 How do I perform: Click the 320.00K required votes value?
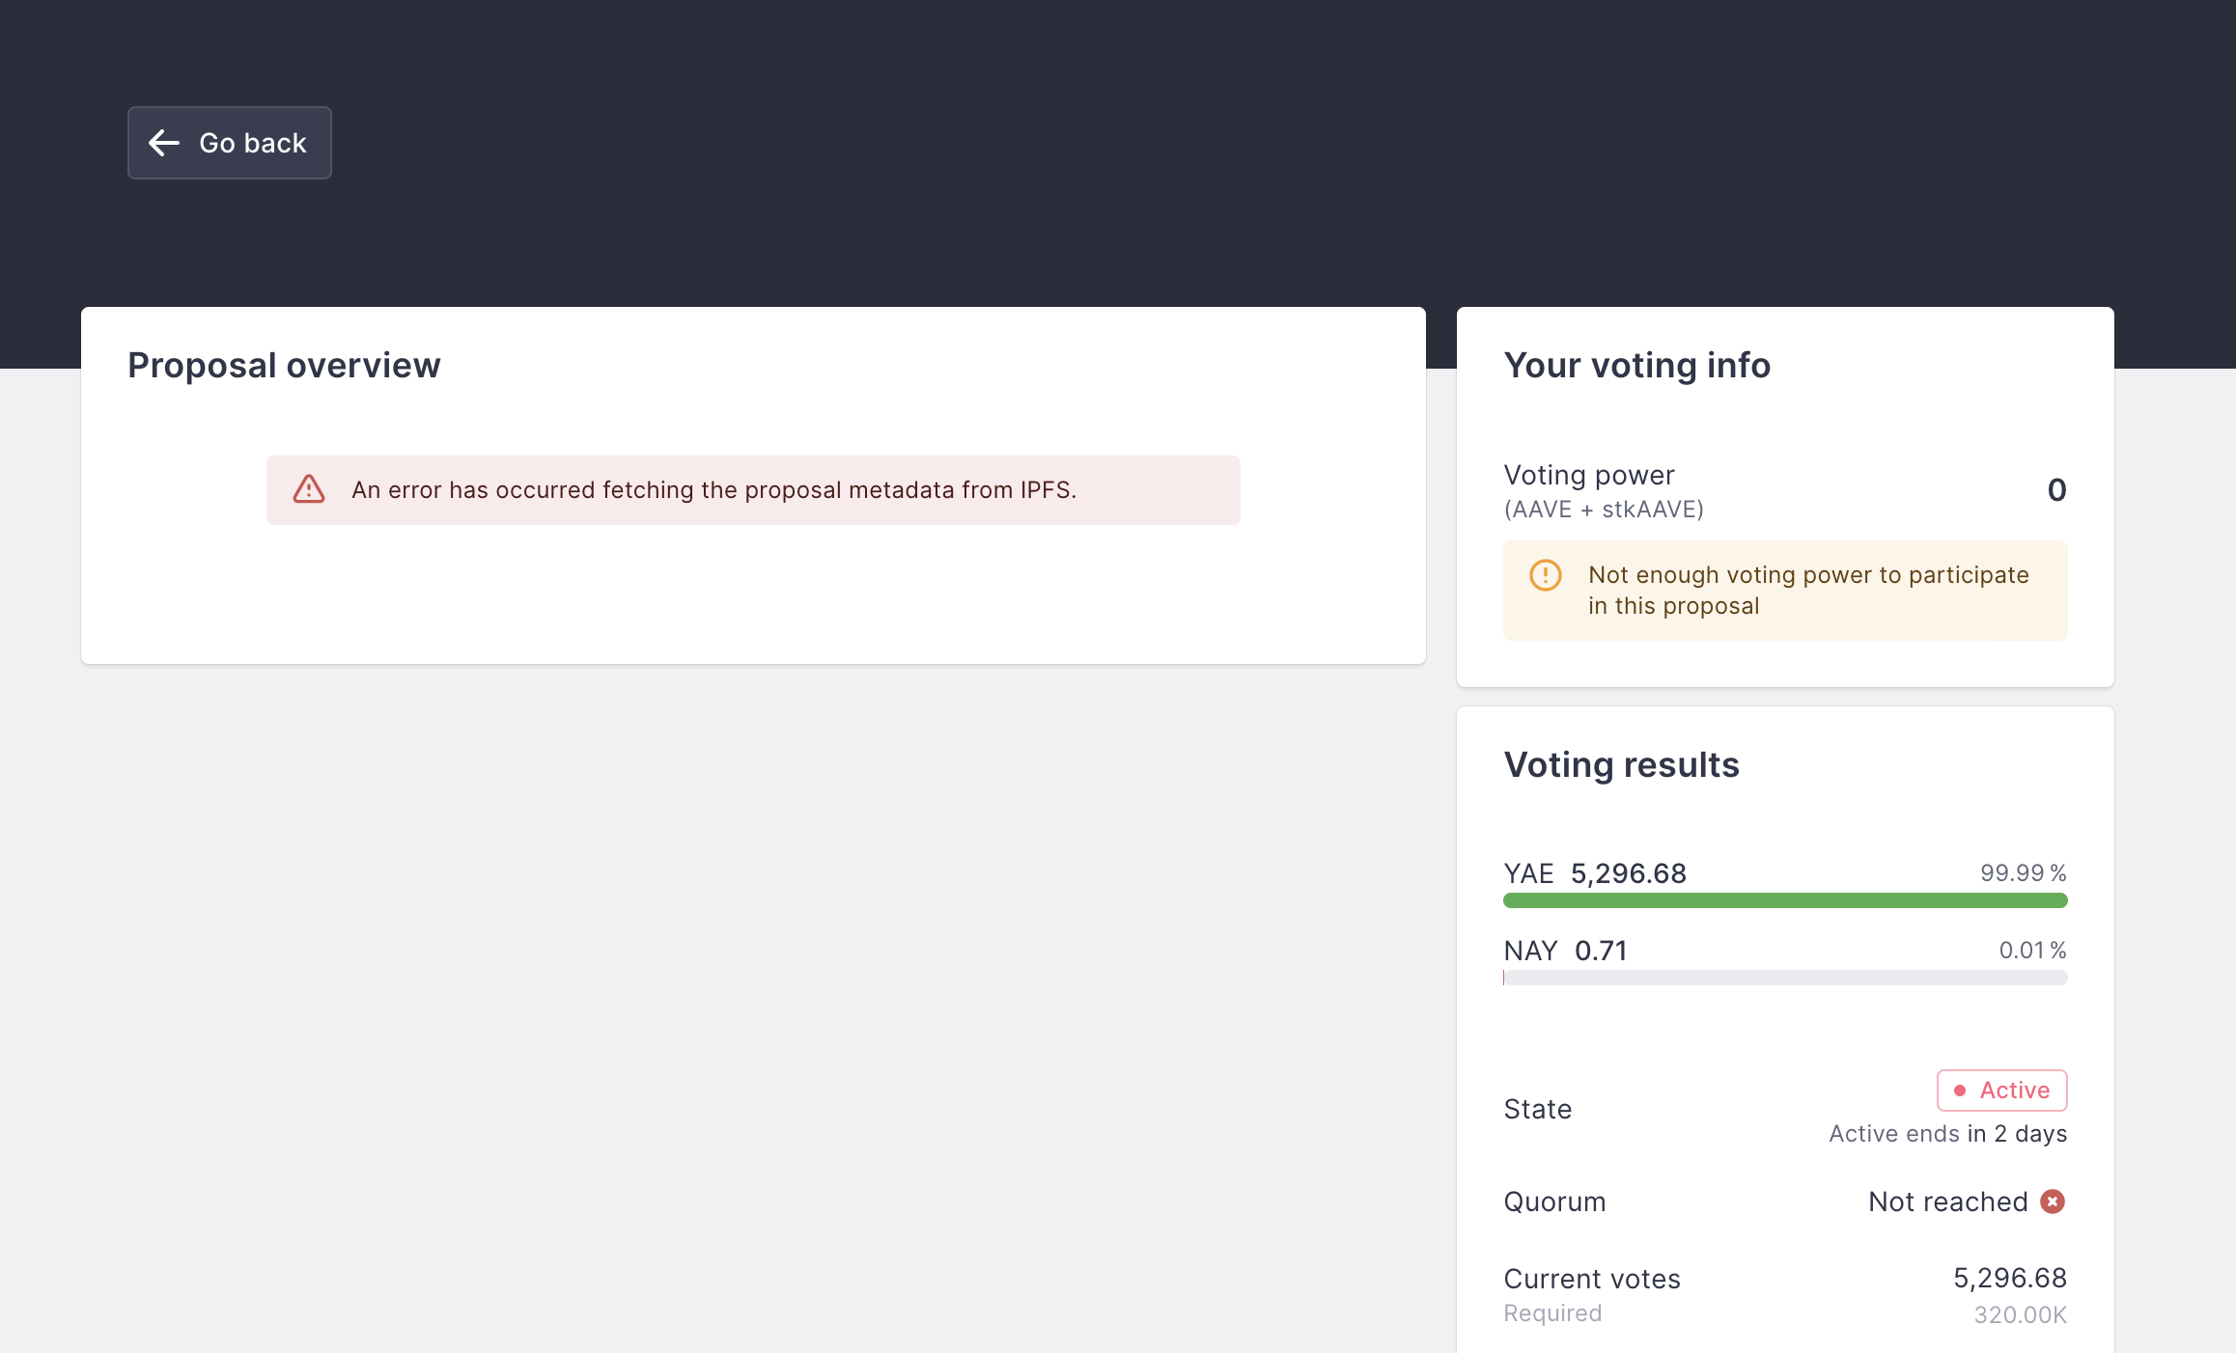tap(2020, 1314)
